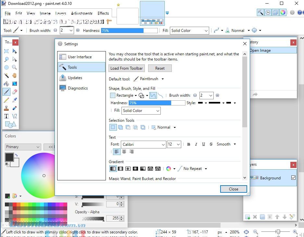Choose center text alignment

click(x=124, y=152)
